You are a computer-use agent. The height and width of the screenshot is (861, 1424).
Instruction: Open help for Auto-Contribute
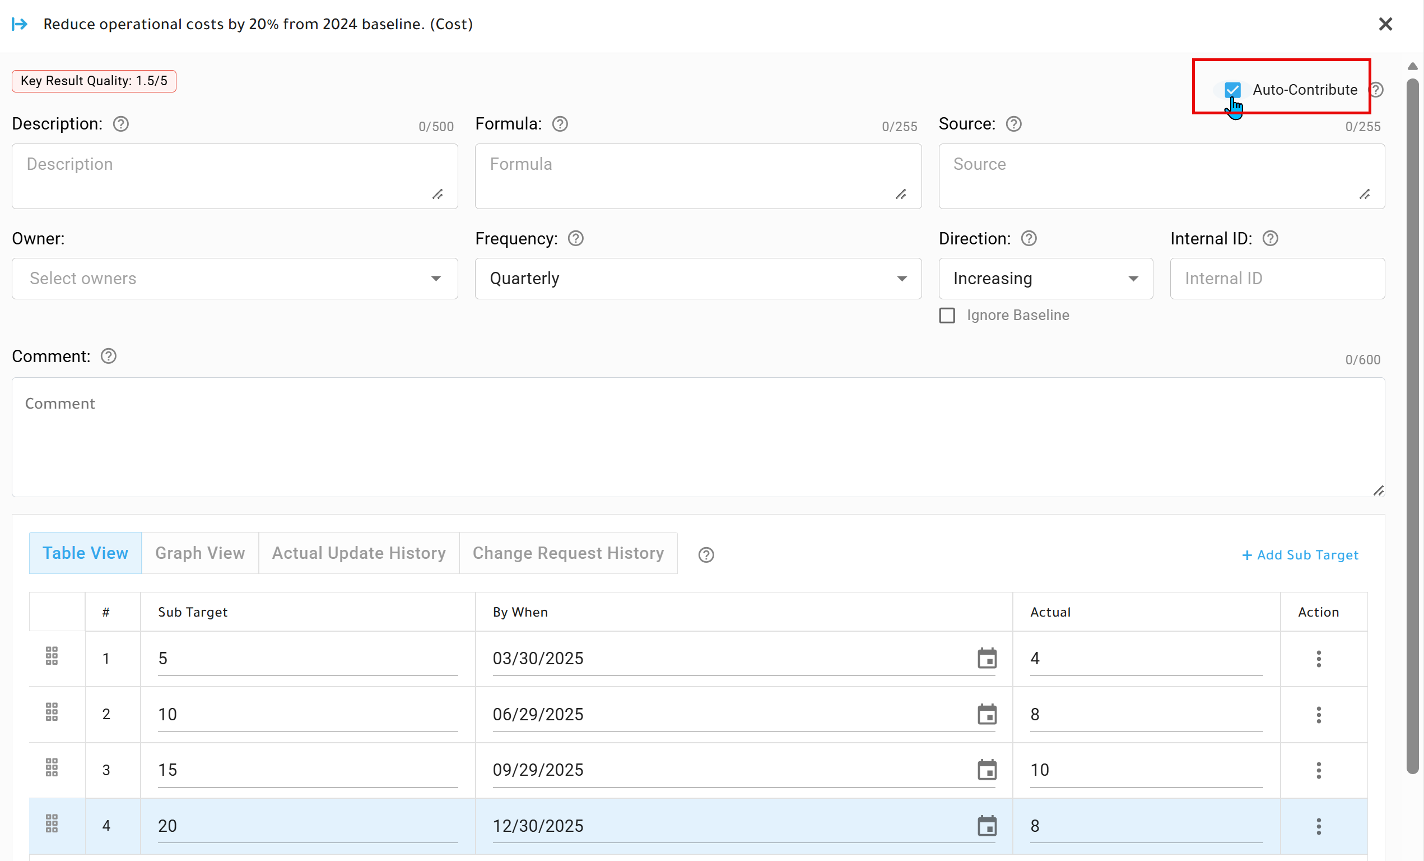coord(1376,90)
